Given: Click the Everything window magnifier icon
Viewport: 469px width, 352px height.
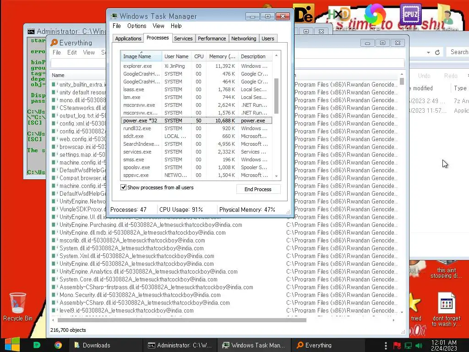Looking at the screenshot, I should click(54, 43).
